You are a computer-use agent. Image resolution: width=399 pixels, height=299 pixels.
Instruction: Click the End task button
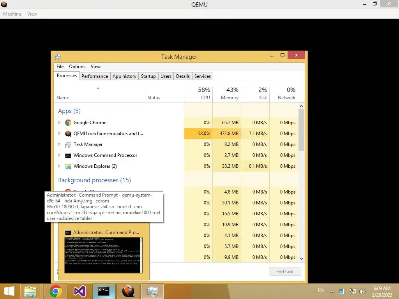(x=285, y=272)
